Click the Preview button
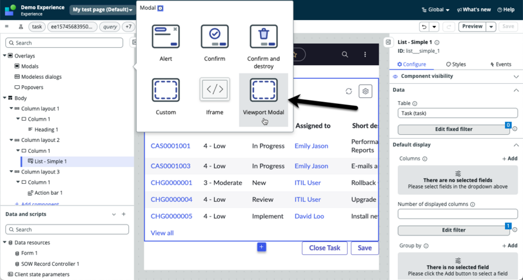Viewport: 523px width, 280px height. tap(472, 26)
